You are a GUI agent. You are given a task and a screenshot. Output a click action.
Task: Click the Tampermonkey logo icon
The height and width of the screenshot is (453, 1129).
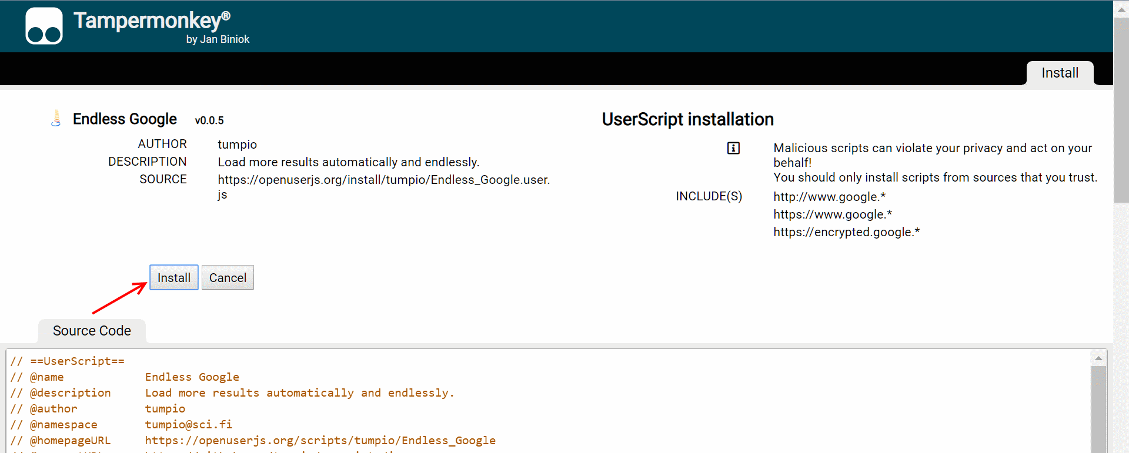(44, 26)
